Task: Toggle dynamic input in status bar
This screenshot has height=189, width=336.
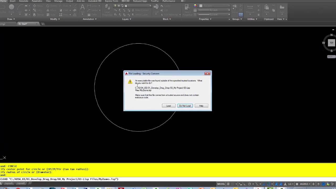Action: point(241,184)
